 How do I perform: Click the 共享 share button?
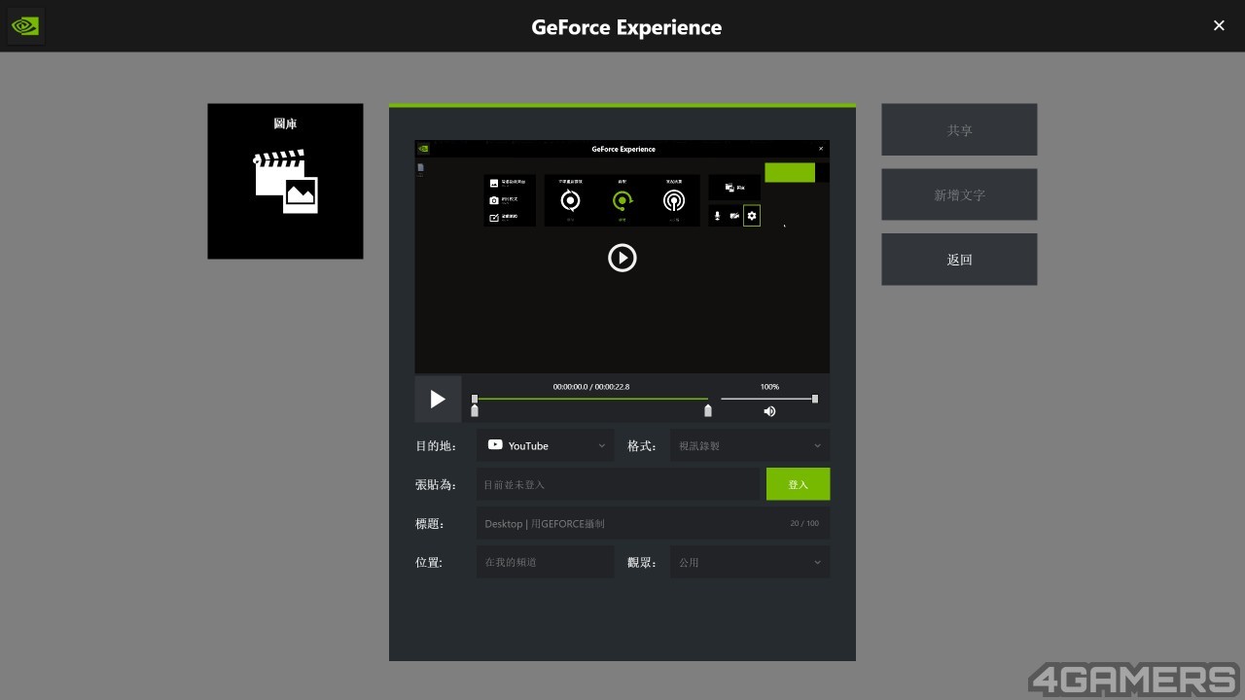(x=959, y=129)
